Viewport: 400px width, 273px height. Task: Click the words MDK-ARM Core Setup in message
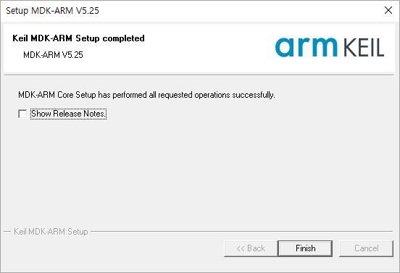[57, 95]
